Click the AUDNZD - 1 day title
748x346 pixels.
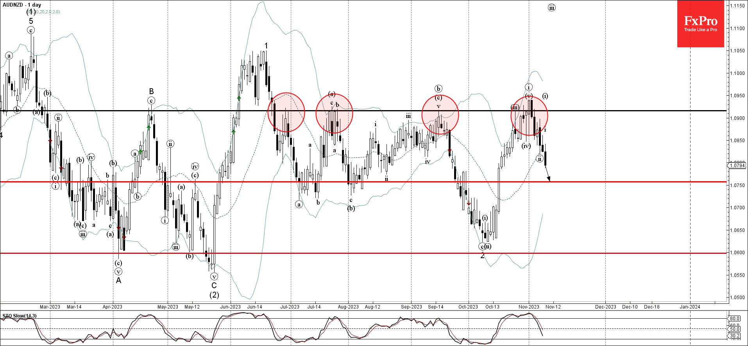click(x=22, y=5)
